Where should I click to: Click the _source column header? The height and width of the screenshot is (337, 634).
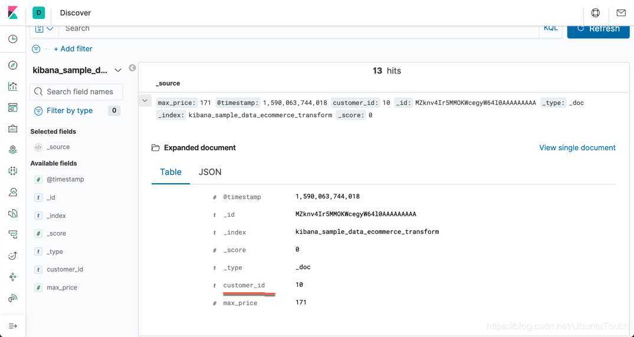click(x=168, y=83)
